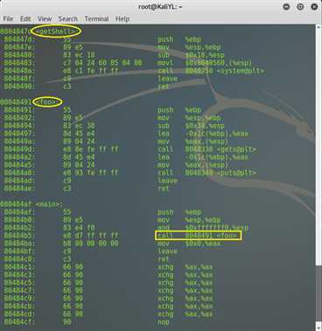Viewport: 322px width, 331px height.
Task: Click bytes c7 04 24 60 85 04 08
Action: (x=102, y=63)
